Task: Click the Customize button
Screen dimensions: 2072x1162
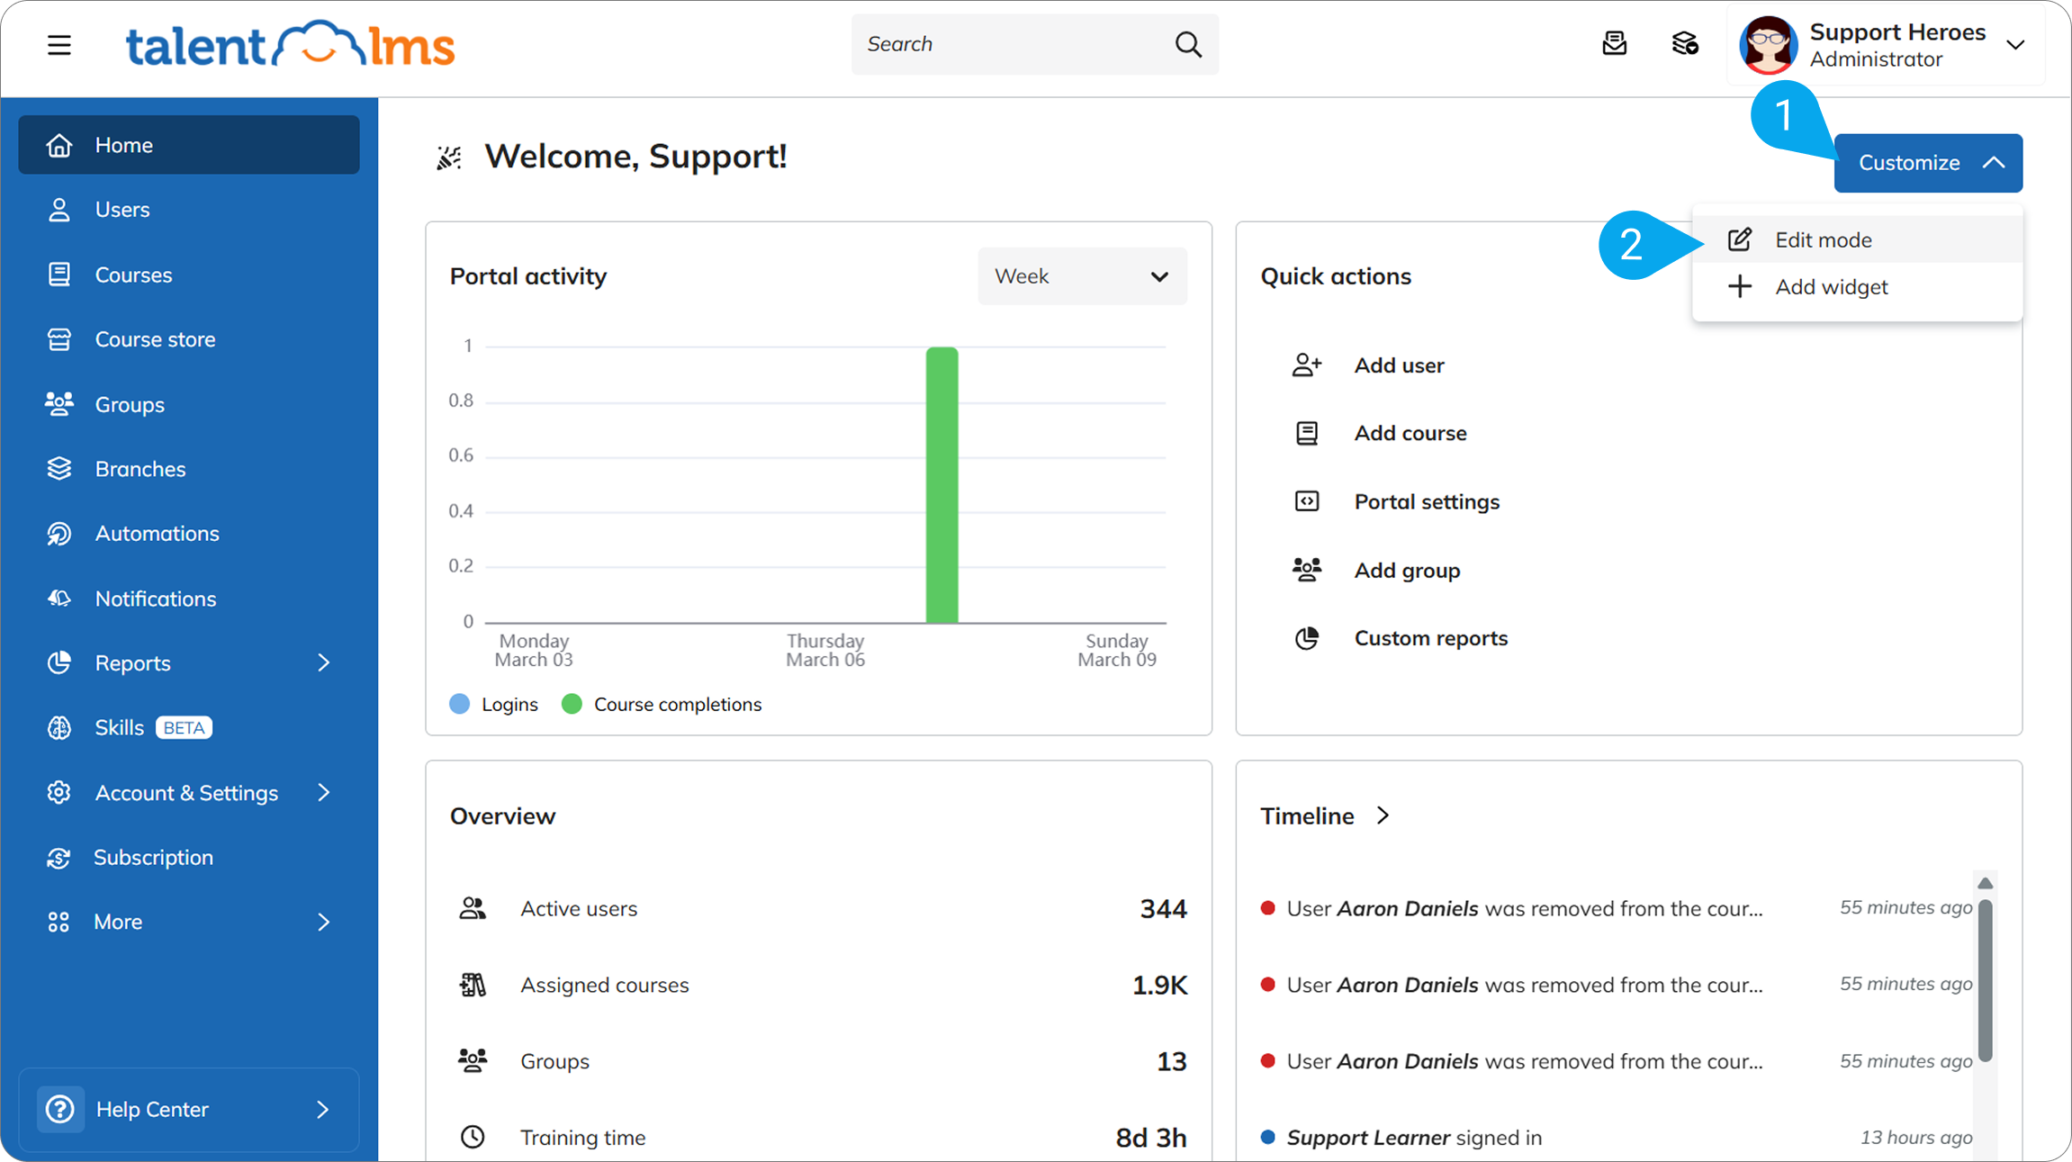Action: click(x=1928, y=163)
